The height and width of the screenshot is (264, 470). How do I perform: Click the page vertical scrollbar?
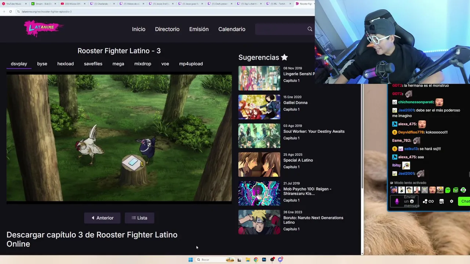pos(362,136)
